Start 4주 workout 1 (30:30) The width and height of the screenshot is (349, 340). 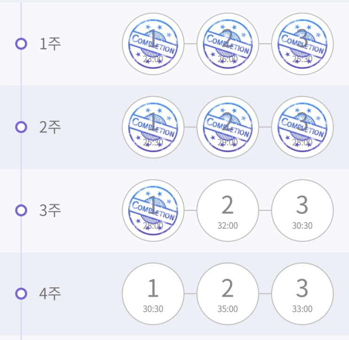(x=153, y=294)
